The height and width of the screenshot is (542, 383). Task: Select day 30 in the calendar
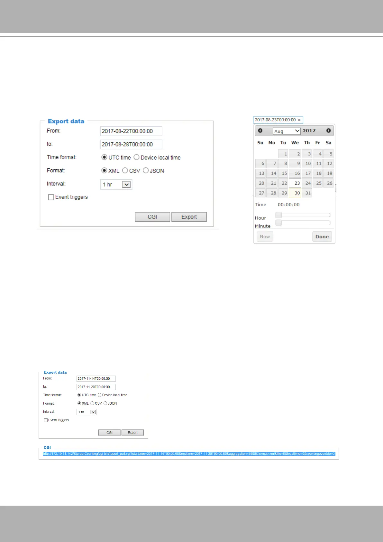[295, 193]
